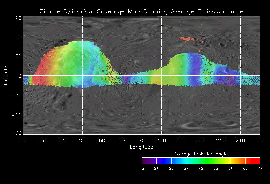
Task: Click the -60 latitude tick label
Action: tap(17, 115)
